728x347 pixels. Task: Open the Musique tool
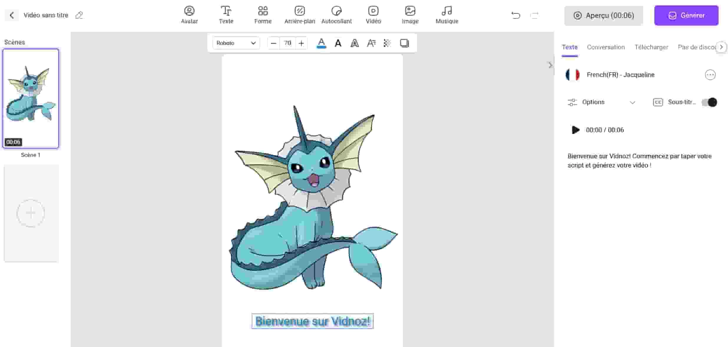pyautogui.click(x=447, y=15)
